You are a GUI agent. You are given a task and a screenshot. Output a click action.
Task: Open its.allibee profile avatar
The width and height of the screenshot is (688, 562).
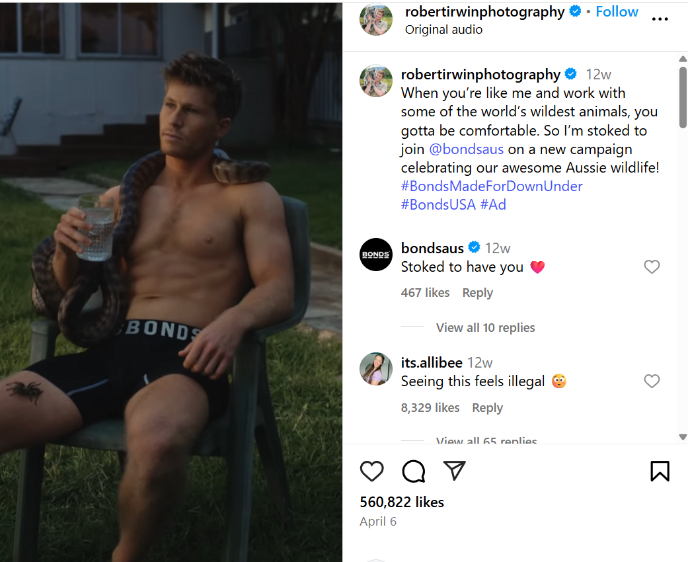[376, 369]
